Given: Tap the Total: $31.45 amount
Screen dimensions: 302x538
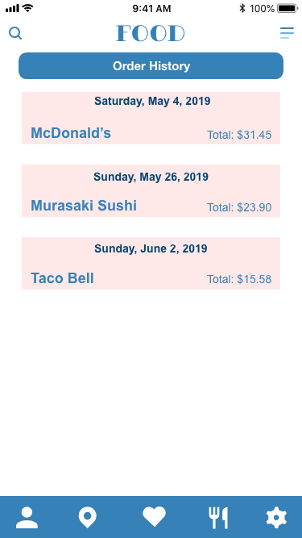Looking at the screenshot, I should point(239,135).
